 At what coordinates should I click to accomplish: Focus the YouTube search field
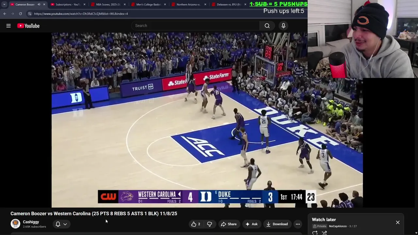coord(196,26)
